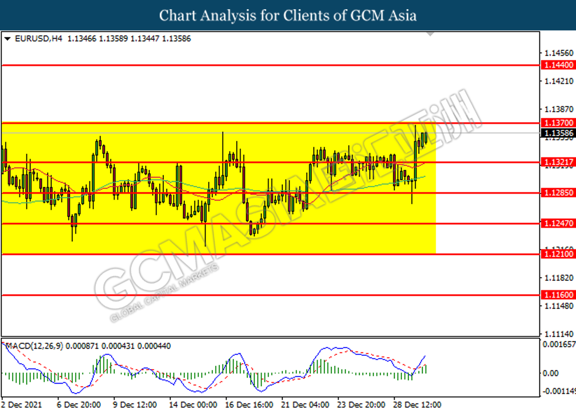Select the 1.11140 axis price value

click(559, 334)
